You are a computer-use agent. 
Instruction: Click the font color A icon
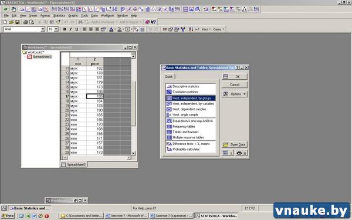(111, 29)
